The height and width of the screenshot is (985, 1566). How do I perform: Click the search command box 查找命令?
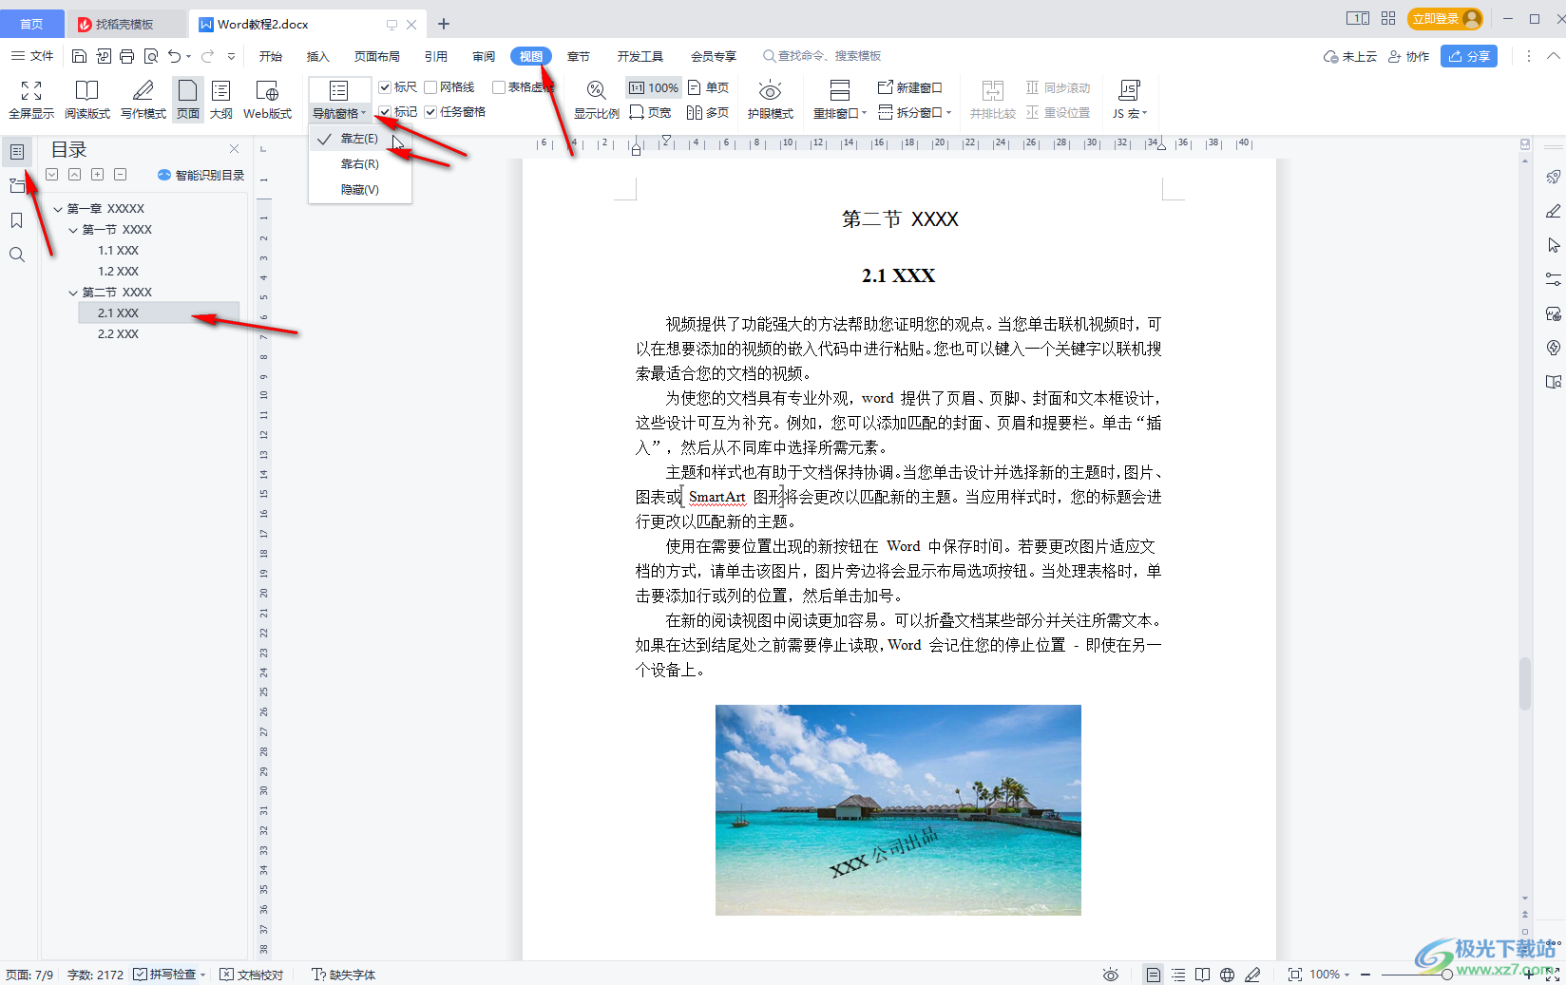click(822, 56)
